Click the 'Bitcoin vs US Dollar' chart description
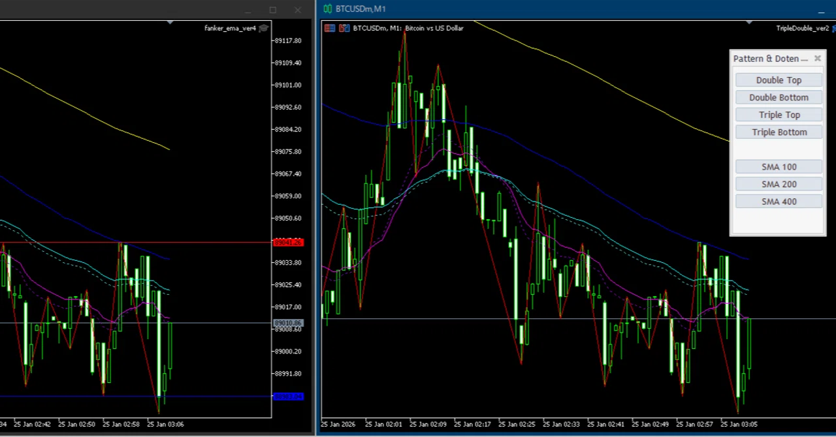This screenshot has height=437, width=836. click(434, 28)
